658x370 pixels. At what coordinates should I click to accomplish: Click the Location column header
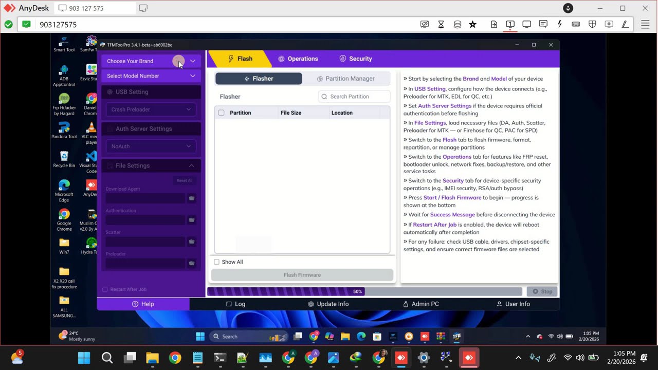[342, 113]
